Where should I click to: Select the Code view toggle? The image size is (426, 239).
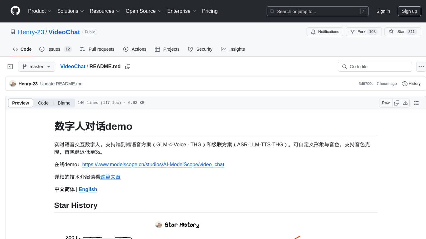[43, 103]
